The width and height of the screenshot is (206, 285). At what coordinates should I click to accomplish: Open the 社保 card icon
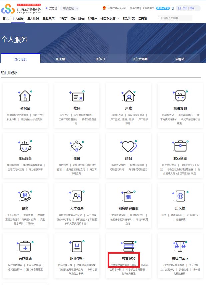(77, 96)
